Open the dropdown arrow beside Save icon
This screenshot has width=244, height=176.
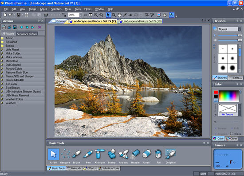[23, 15]
